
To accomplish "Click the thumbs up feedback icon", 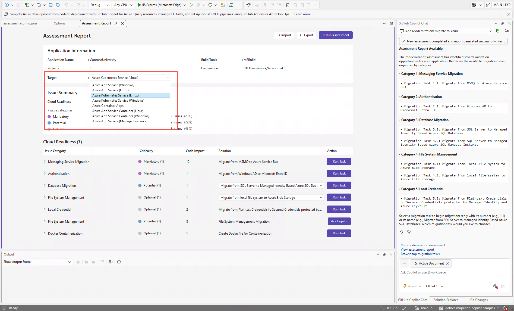I will (x=401, y=232).
